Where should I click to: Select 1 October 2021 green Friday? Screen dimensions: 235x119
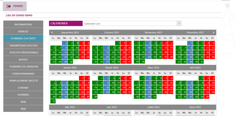(x=118, y=43)
